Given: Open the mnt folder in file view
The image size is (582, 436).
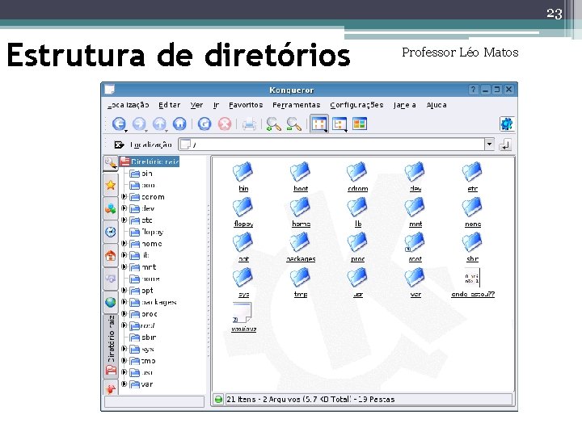Looking at the screenshot, I should pos(415,212).
